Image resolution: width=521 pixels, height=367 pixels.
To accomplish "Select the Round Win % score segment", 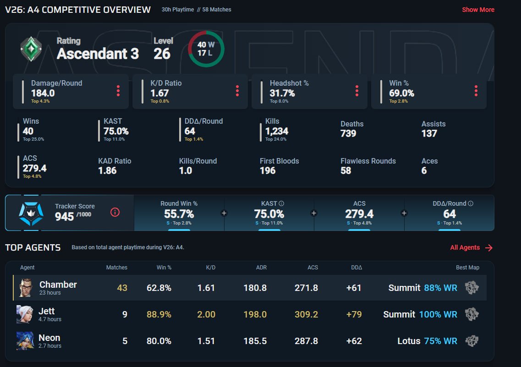I will [x=179, y=213].
